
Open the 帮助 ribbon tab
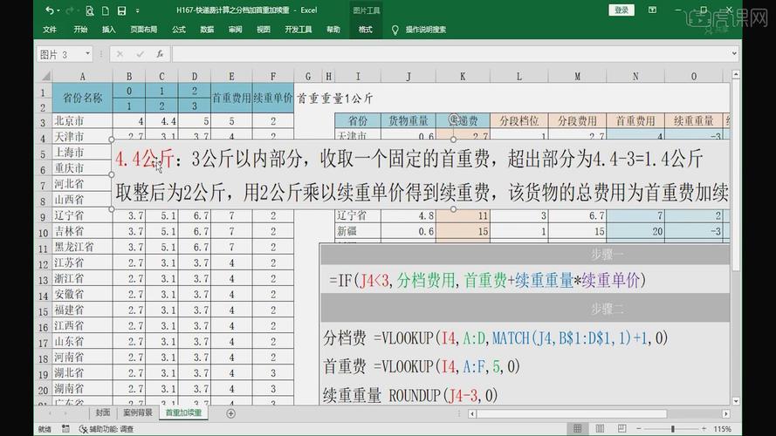(x=333, y=30)
